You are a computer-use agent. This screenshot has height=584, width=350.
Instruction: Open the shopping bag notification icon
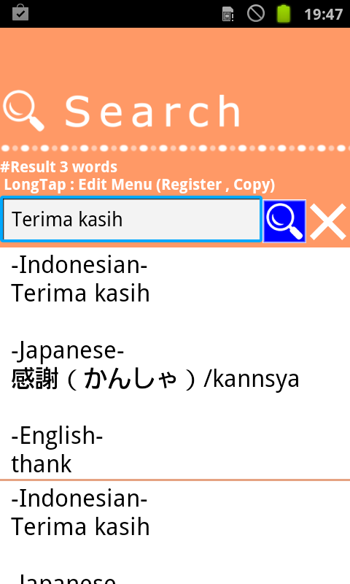(20, 12)
